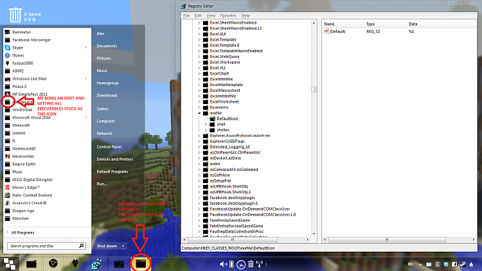Click the Skype icon in the Start menu
This screenshot has height=271, width=482.
point(7,48)
